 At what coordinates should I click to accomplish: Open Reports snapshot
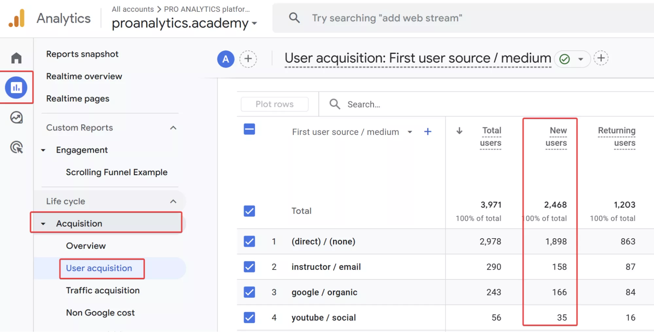pos(82,54)
